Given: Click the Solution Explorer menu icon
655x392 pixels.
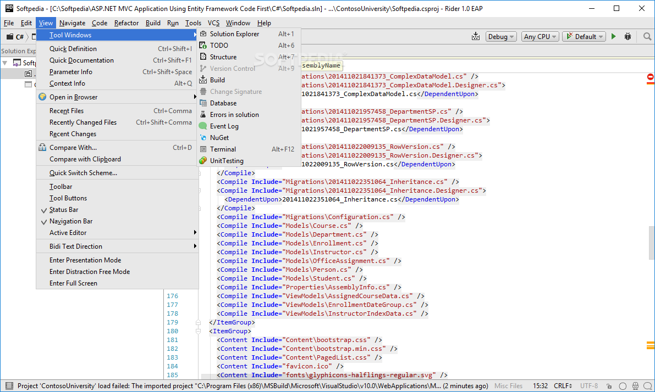Looking at the screenshot, I should [x=203, y=34].
